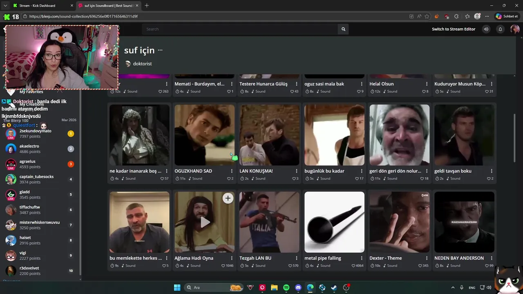This screenshot has height=294, width=523.
Task: Play the Ağlama Hadi Oyna sound
Action: click(205, 222)
